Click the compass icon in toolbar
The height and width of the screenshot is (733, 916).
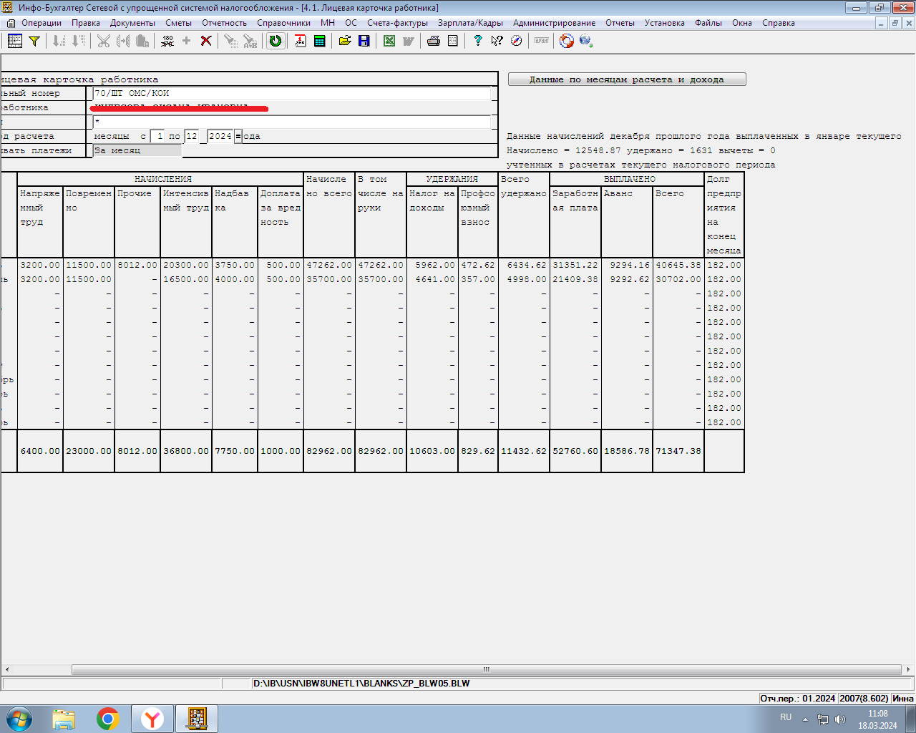coord(517,41)
